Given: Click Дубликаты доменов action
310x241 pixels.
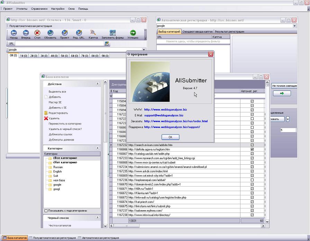Looking at the screenshot, I should click(x=61, y=140).
